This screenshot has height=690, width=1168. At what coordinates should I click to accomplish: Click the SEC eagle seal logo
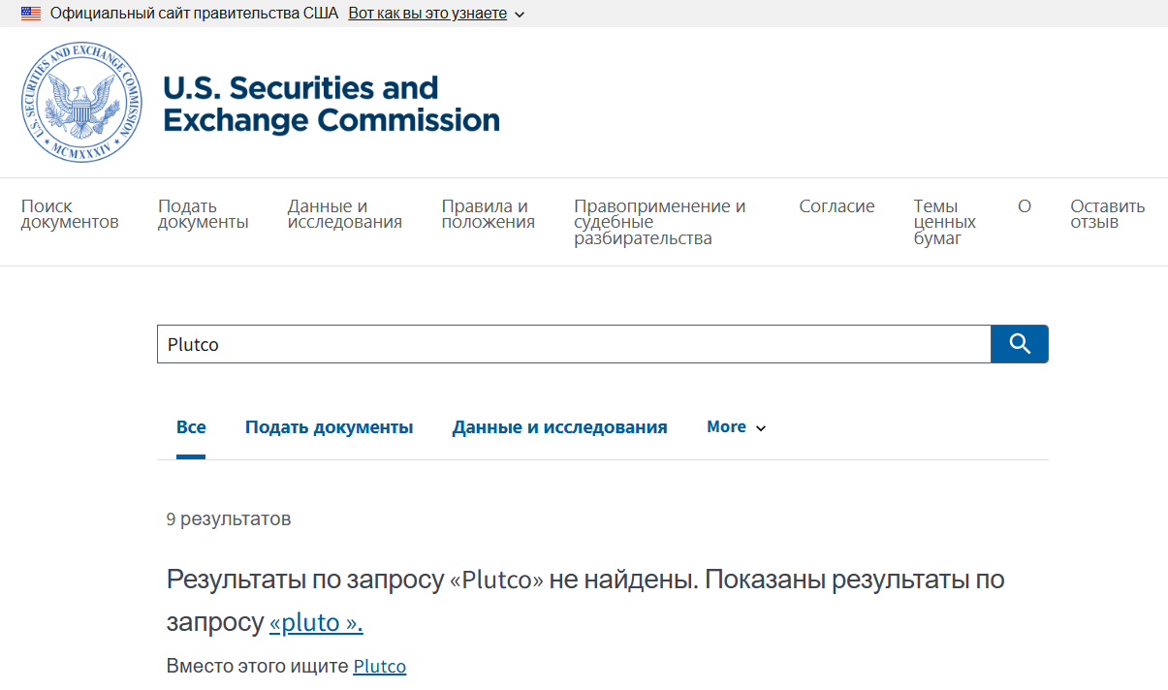[81, 102]
